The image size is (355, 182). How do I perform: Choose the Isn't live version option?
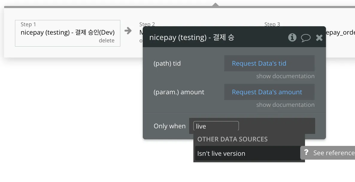pos(248,153)
